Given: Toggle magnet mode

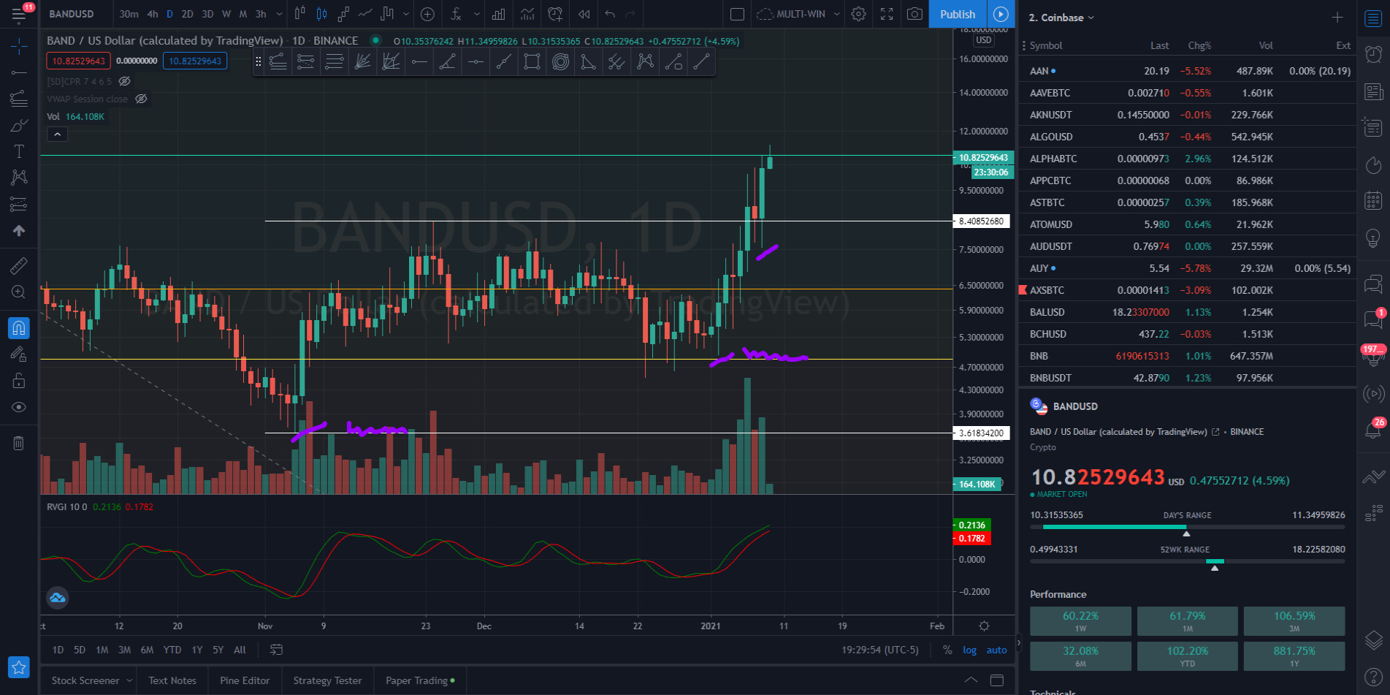Looking at the screenshot, I should pos(19,327).
